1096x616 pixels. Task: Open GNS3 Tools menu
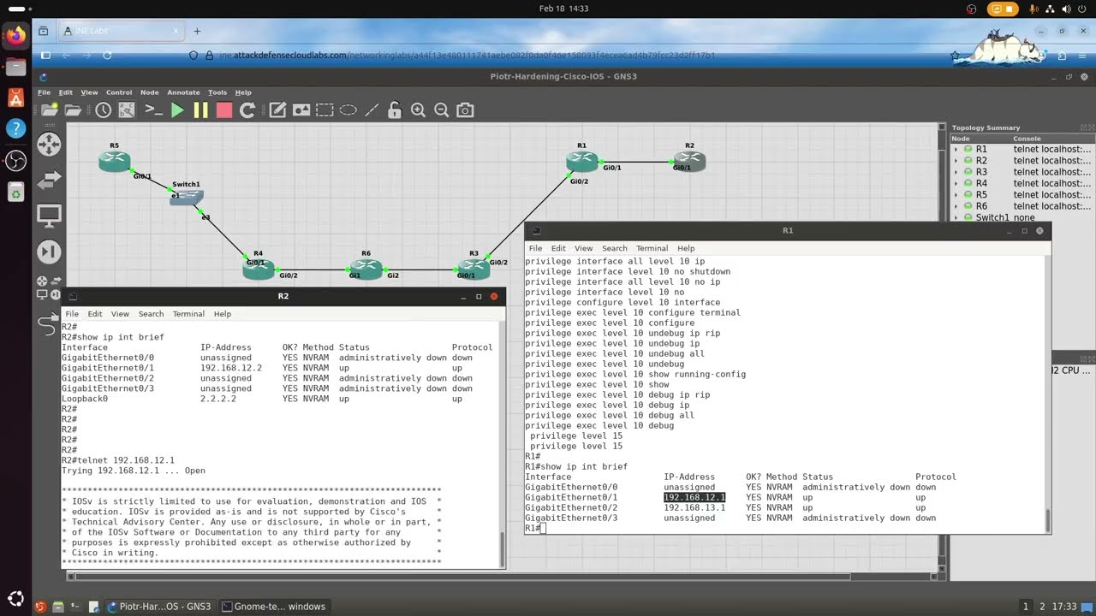[217, 92]
